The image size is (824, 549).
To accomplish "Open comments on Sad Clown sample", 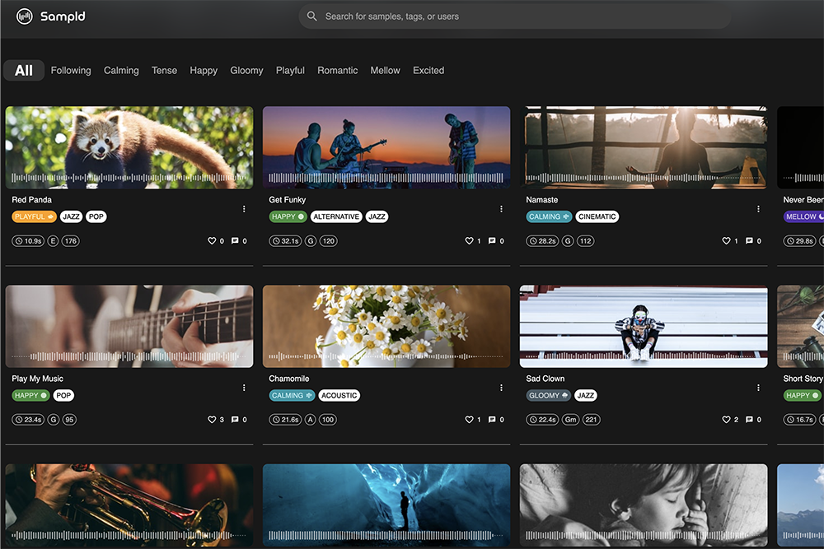I will click(749, 420).
